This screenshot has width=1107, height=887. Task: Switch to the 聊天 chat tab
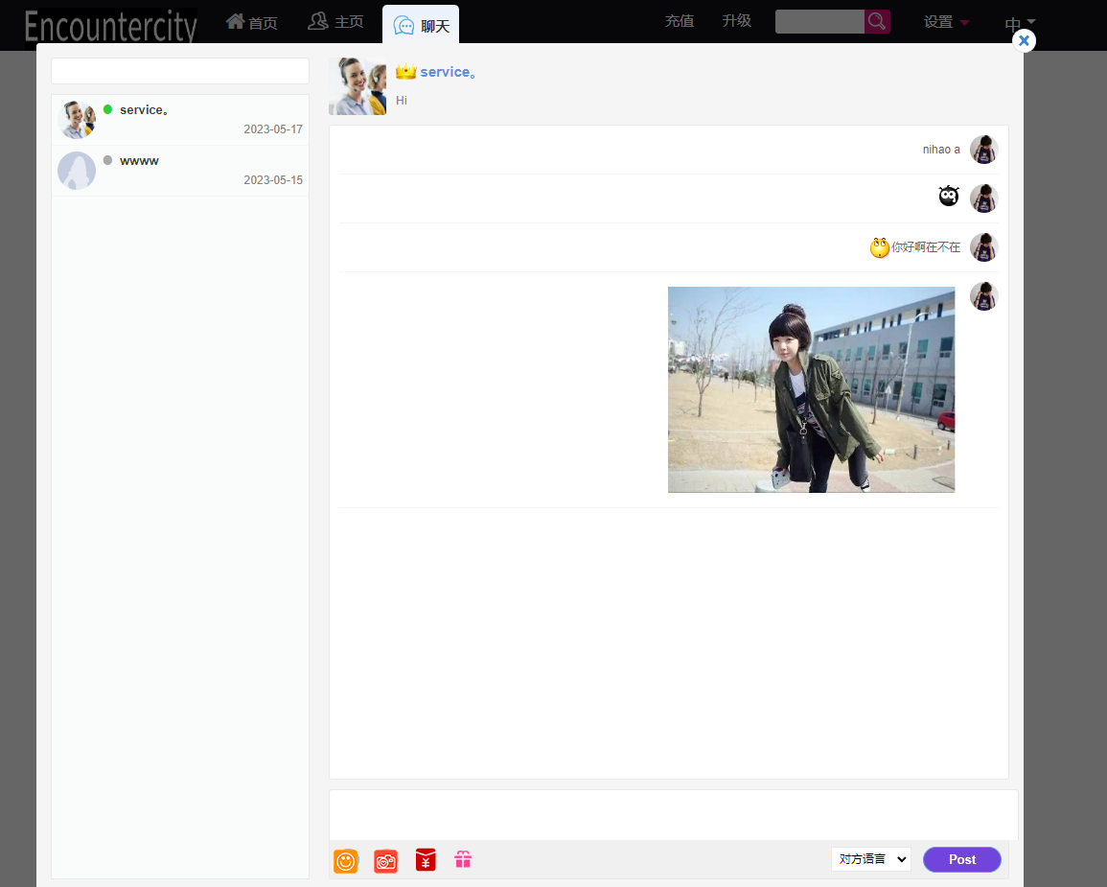pyautogui.click(x=422, y=26)
